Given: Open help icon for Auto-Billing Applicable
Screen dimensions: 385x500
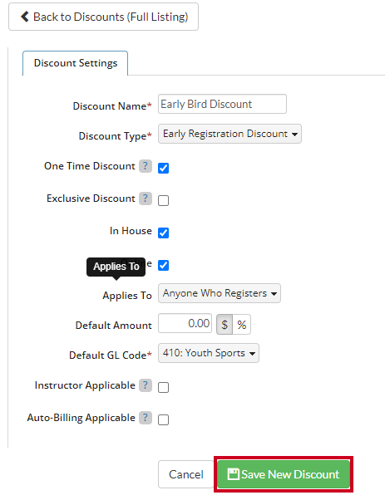Looking at the screenshot, I should pyautogui.click(x=146, y=418).
